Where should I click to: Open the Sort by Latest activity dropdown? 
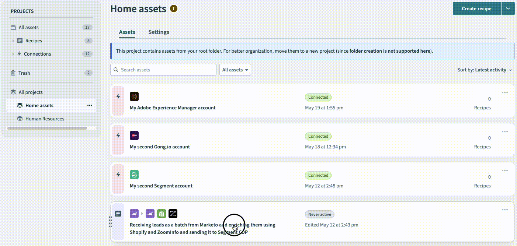(485, 70)
